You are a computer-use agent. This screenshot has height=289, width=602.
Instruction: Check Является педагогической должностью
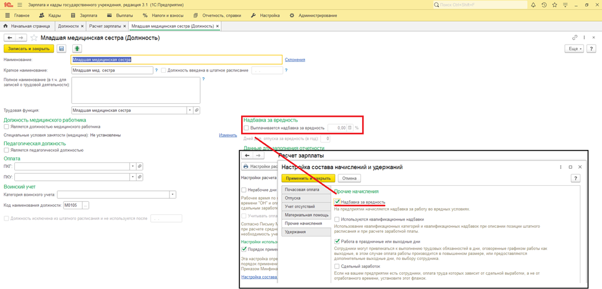pyautogui.click(x=6, y=150)
